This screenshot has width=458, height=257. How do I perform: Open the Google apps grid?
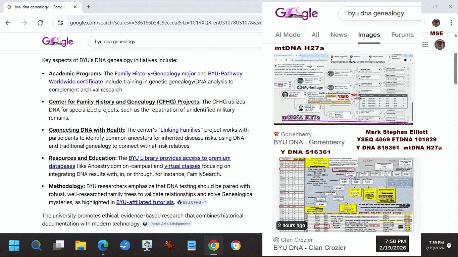click(425, 45)
